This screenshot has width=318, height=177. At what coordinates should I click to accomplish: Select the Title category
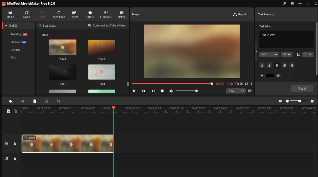[x=13, y=58]
